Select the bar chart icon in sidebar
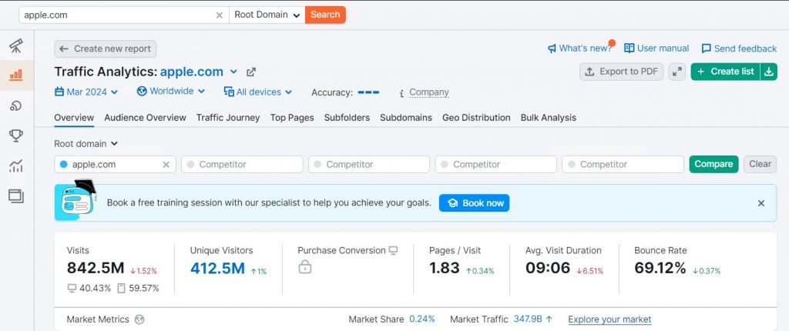This screenshot has width=789, height=331. [x=16, y=75]
